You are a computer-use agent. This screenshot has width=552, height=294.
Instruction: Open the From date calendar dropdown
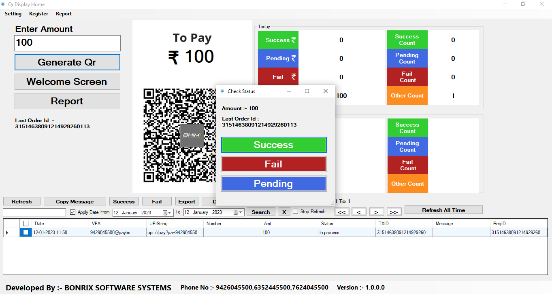pos(165,213)
